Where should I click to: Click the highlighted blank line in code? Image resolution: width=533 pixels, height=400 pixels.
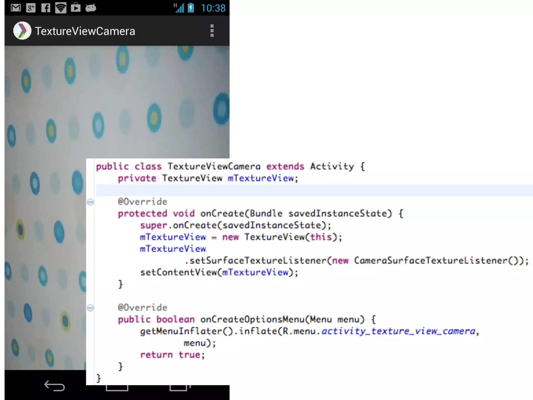[x=312, y=190]
